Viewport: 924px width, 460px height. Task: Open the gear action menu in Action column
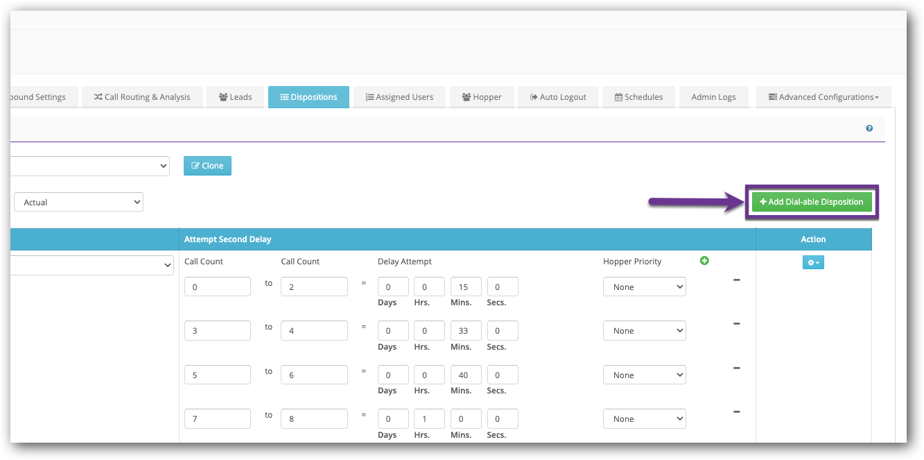[812, 262]
